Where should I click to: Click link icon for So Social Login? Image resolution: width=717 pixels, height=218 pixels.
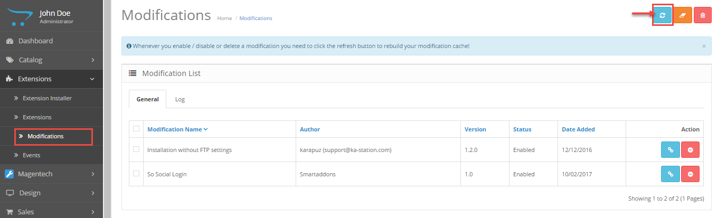(x=670, y=174)
